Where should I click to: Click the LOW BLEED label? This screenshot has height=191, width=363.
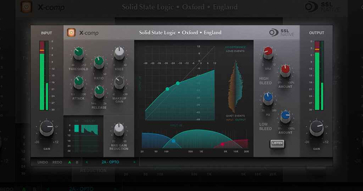coord(265,126)
